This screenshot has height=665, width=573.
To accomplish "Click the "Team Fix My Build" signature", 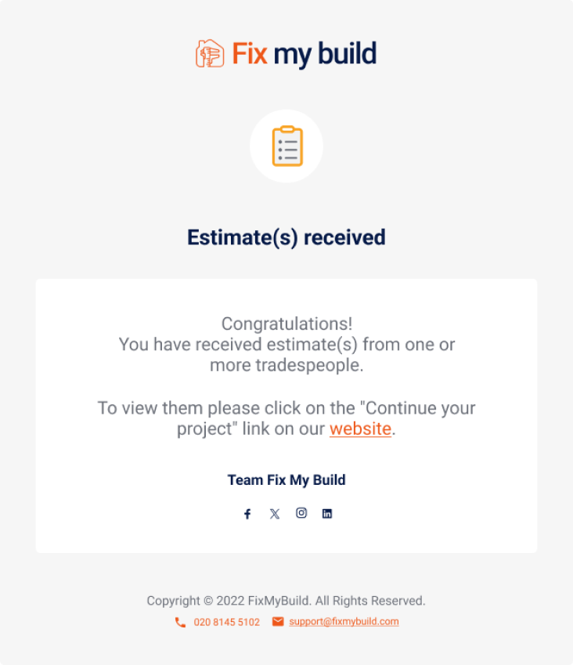I will coord(286,480).
